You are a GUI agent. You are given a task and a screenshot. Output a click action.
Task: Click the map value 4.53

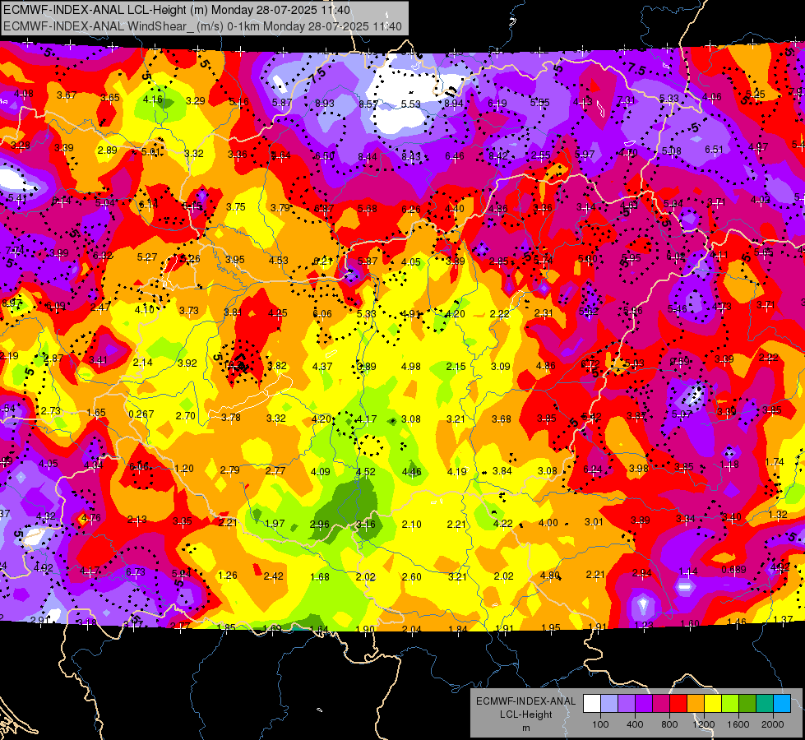coord(279,261)
